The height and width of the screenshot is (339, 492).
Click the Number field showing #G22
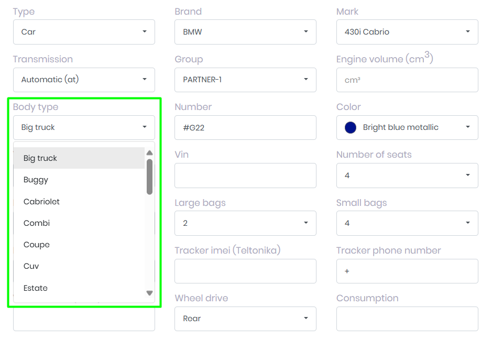click(245, 127)
